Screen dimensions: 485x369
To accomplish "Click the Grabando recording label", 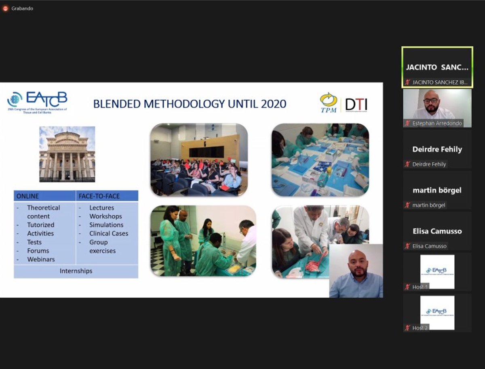I will [x=22, y=8].
